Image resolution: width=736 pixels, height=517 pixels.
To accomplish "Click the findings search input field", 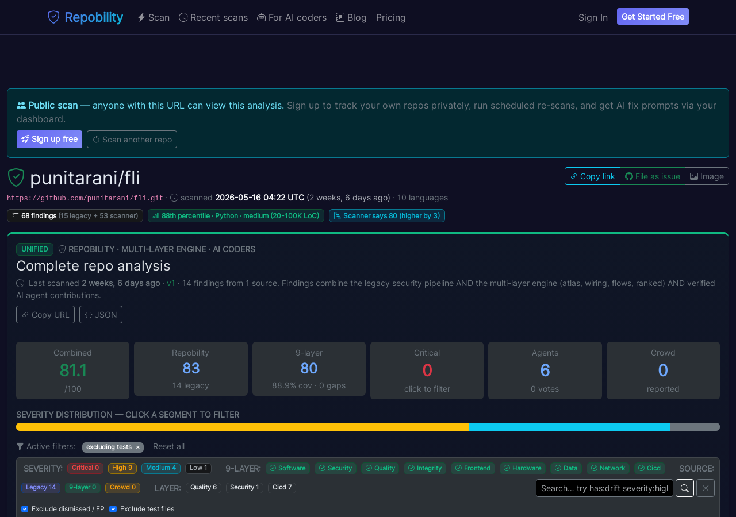I will click(604, 488).
